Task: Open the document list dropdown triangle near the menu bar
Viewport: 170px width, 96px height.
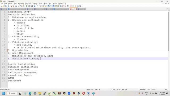Action: coord(166,4)
